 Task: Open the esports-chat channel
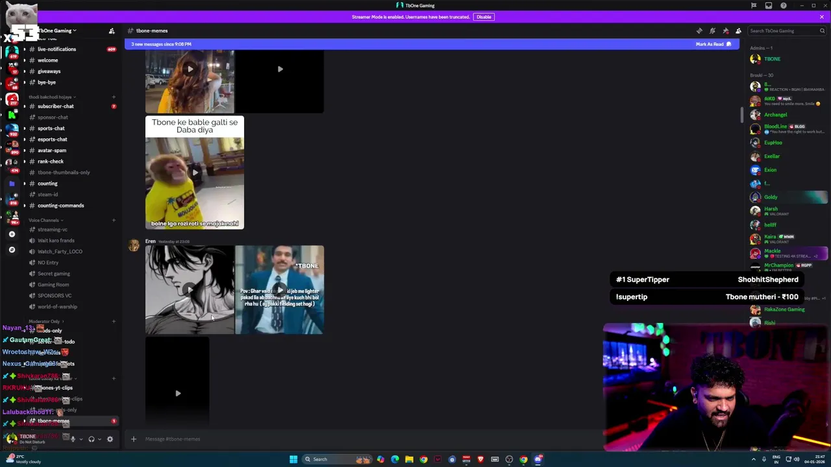71,139
